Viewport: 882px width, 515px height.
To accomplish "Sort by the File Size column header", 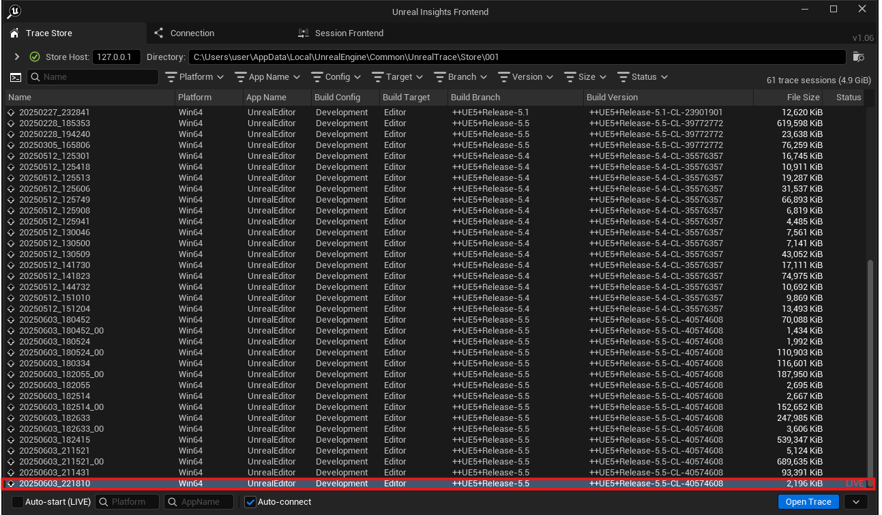I will (x=788, y=98).
